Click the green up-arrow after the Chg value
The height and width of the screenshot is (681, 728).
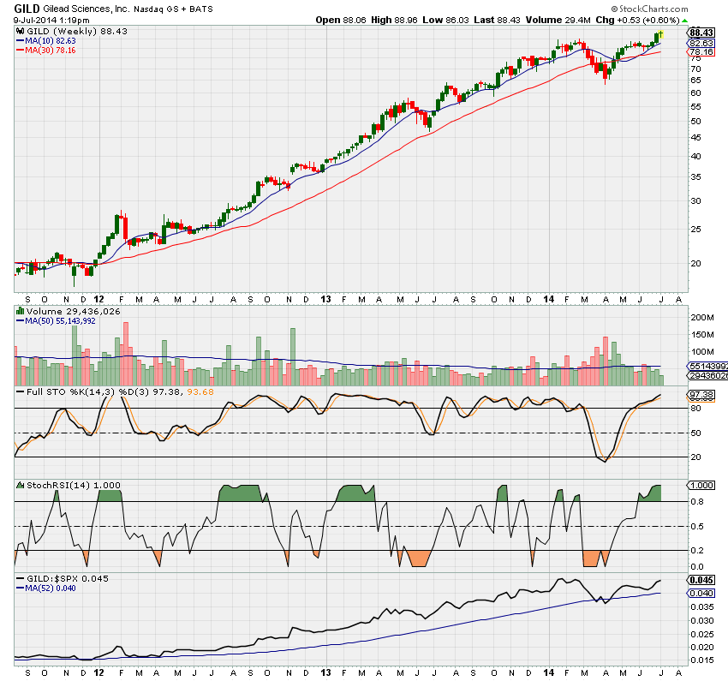click(685, 21)
